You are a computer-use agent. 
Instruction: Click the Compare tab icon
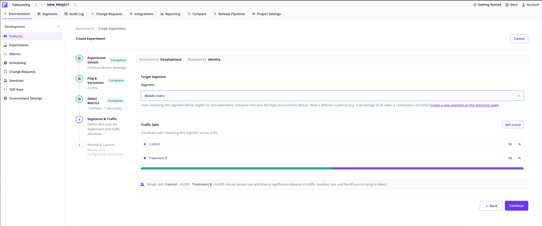point(189,14)
